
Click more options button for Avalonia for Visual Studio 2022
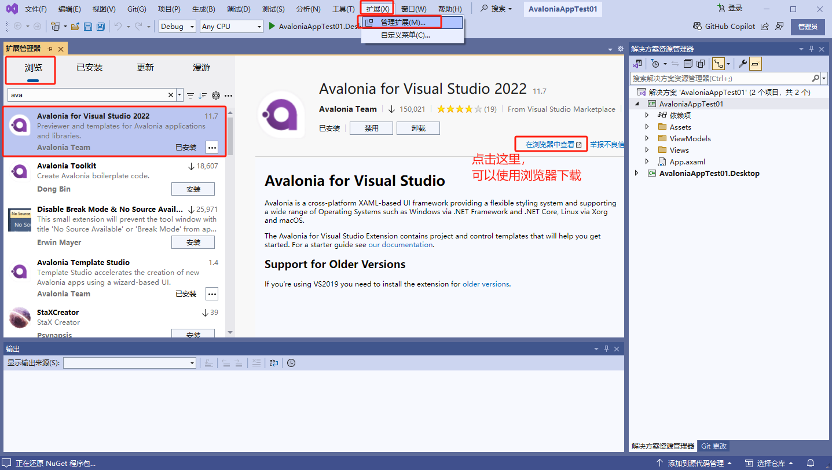[x=212, y=148]
